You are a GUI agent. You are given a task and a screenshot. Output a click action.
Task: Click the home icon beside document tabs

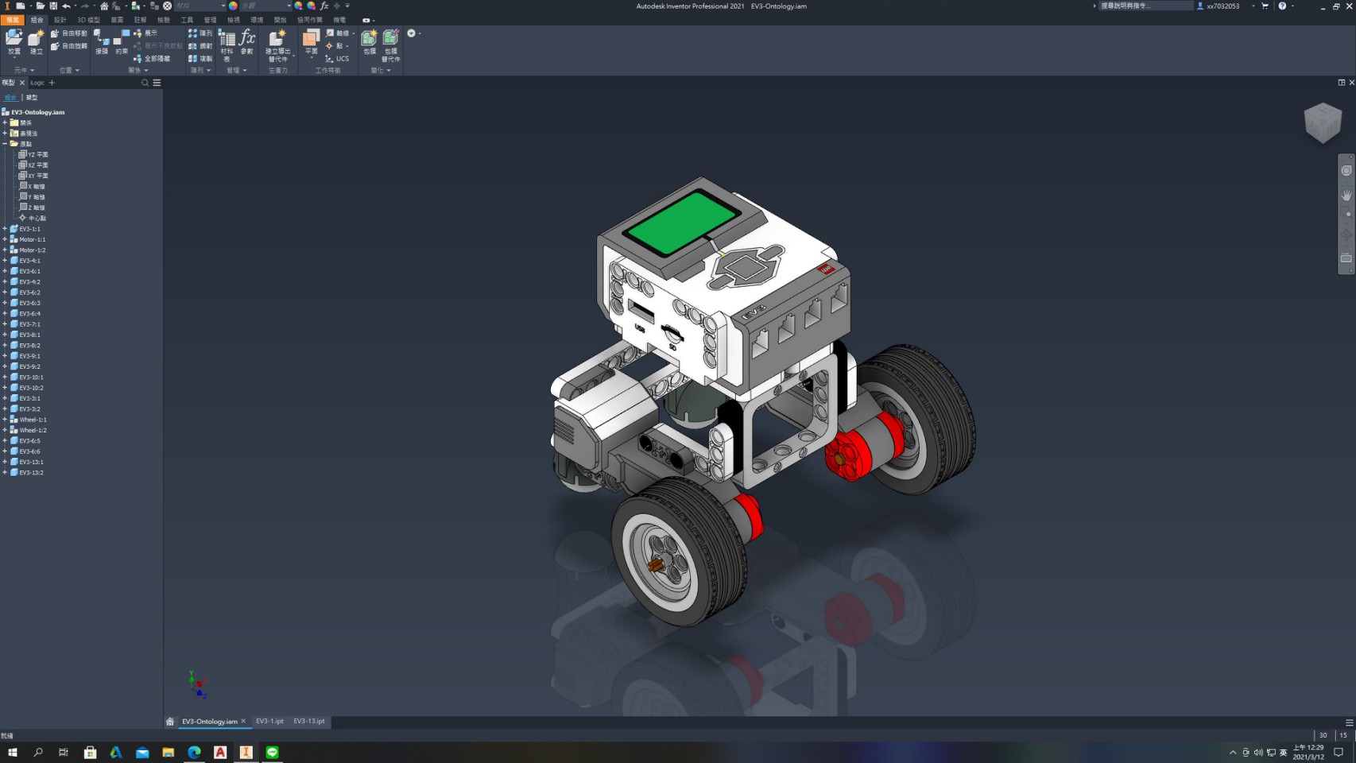[169, 722]
